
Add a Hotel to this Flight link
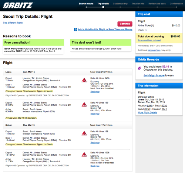105,29
